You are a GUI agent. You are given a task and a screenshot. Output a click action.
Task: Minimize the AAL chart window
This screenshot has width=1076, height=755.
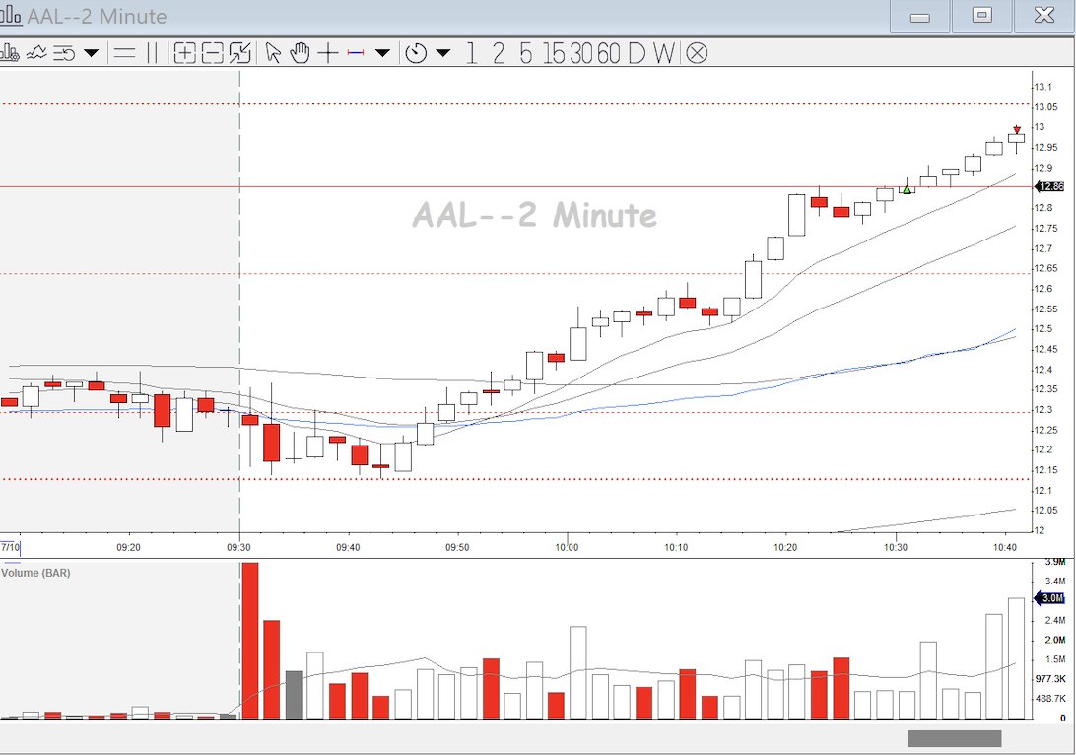(x=919, y=16)
